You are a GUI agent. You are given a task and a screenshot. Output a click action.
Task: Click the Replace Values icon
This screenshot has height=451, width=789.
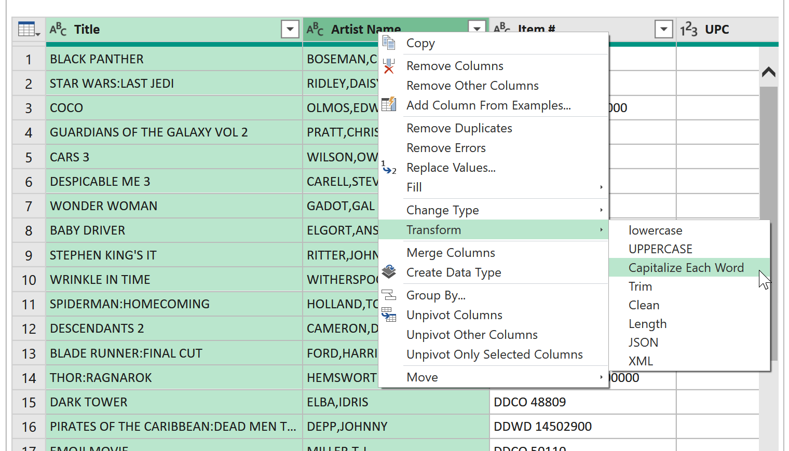pyautogui.click(x=389, y=167)
